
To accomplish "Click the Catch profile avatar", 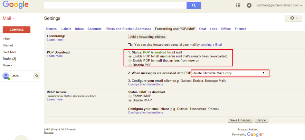I will (x=6, y=76).
